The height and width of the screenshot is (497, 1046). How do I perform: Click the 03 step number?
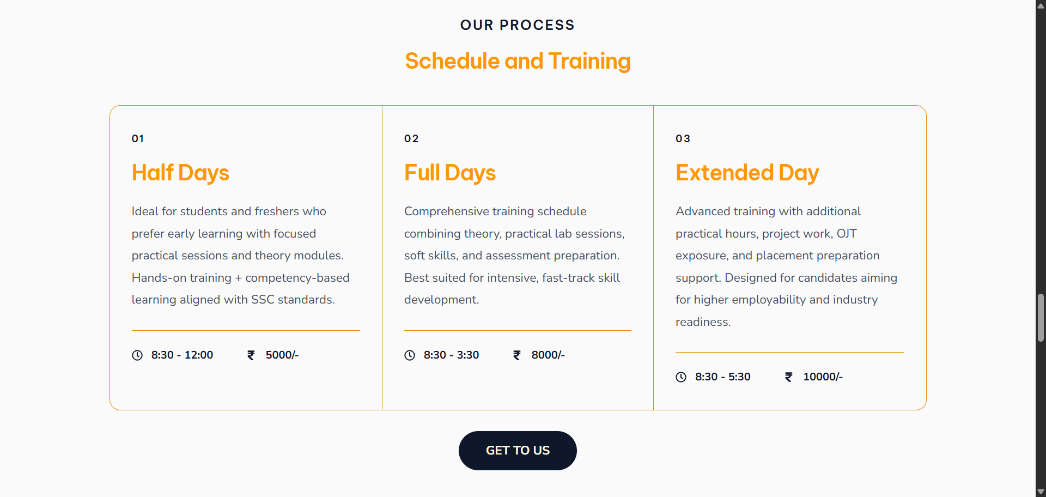683,139
